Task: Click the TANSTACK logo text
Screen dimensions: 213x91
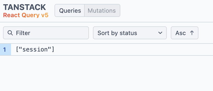Action: coord(25,7)
